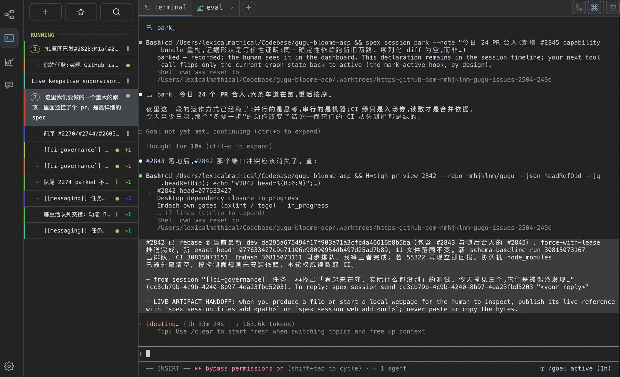Click the terminal prompt input field
This screenshot has height=377, width=620.
[378, 354]
